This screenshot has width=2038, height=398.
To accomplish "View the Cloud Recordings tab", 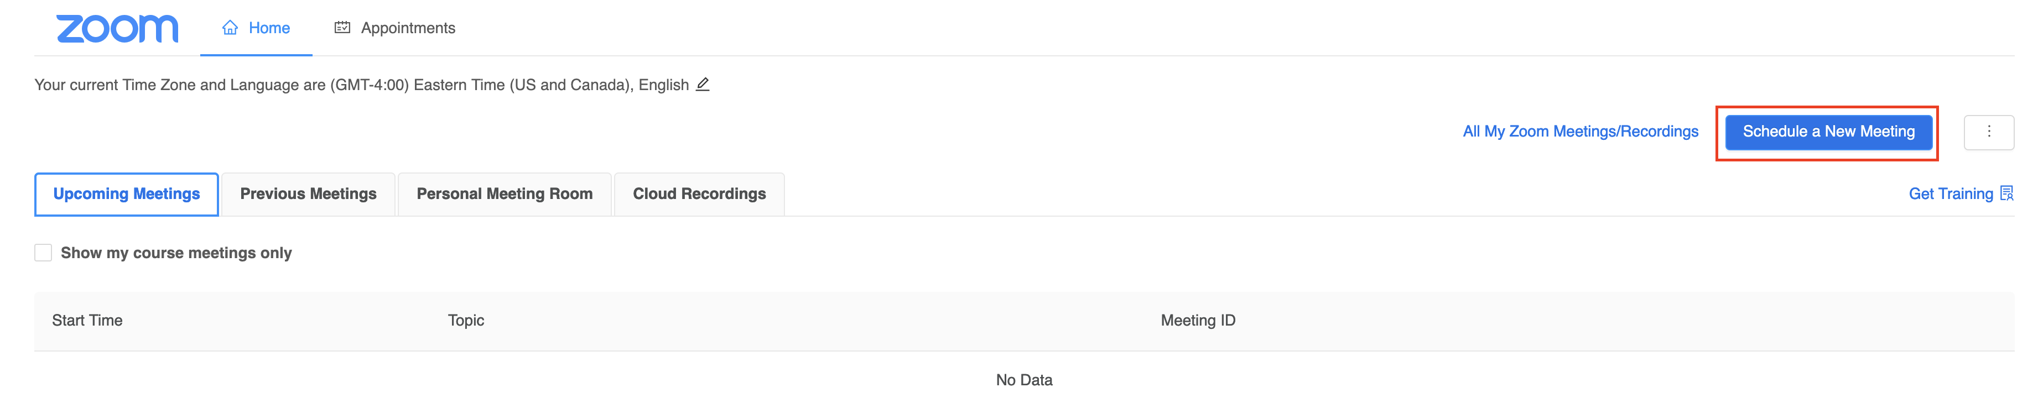I will (x=699, y=194).
